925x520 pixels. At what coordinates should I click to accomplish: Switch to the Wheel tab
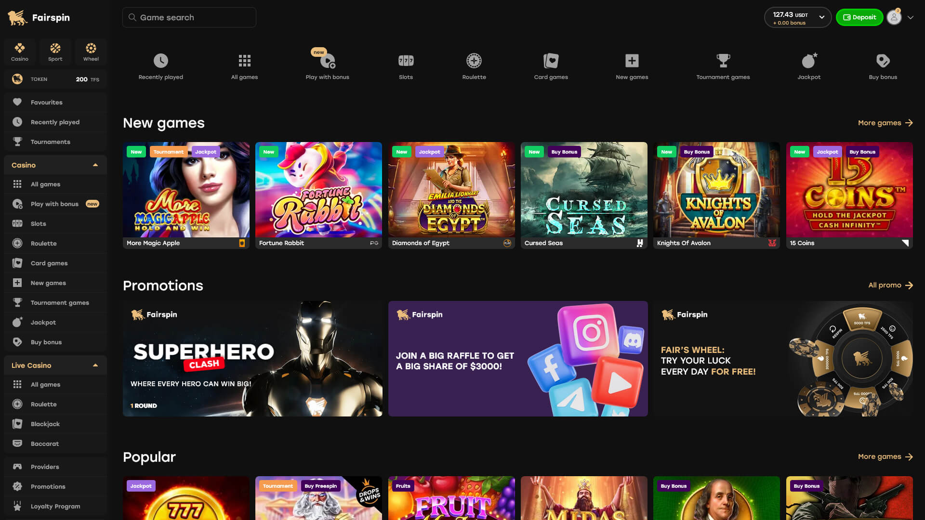[x=91, y=52]
